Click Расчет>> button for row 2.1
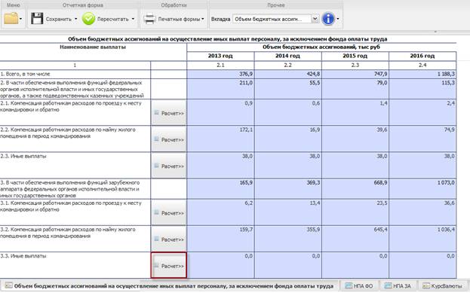Screen dimensions: 470x293 click(169, 112)
